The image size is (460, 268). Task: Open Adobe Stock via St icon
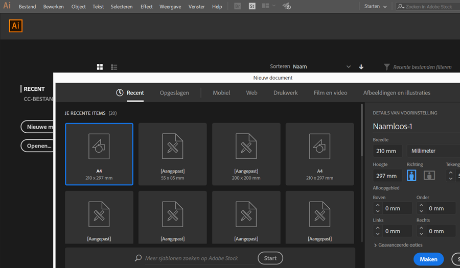click(x=251, y=6)
